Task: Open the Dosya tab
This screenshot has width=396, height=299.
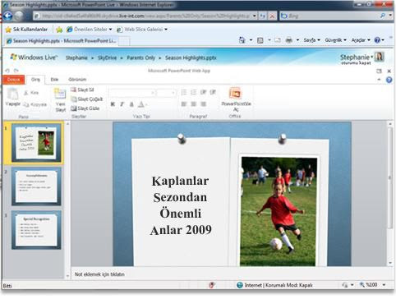Action: (x=14, y=80)
